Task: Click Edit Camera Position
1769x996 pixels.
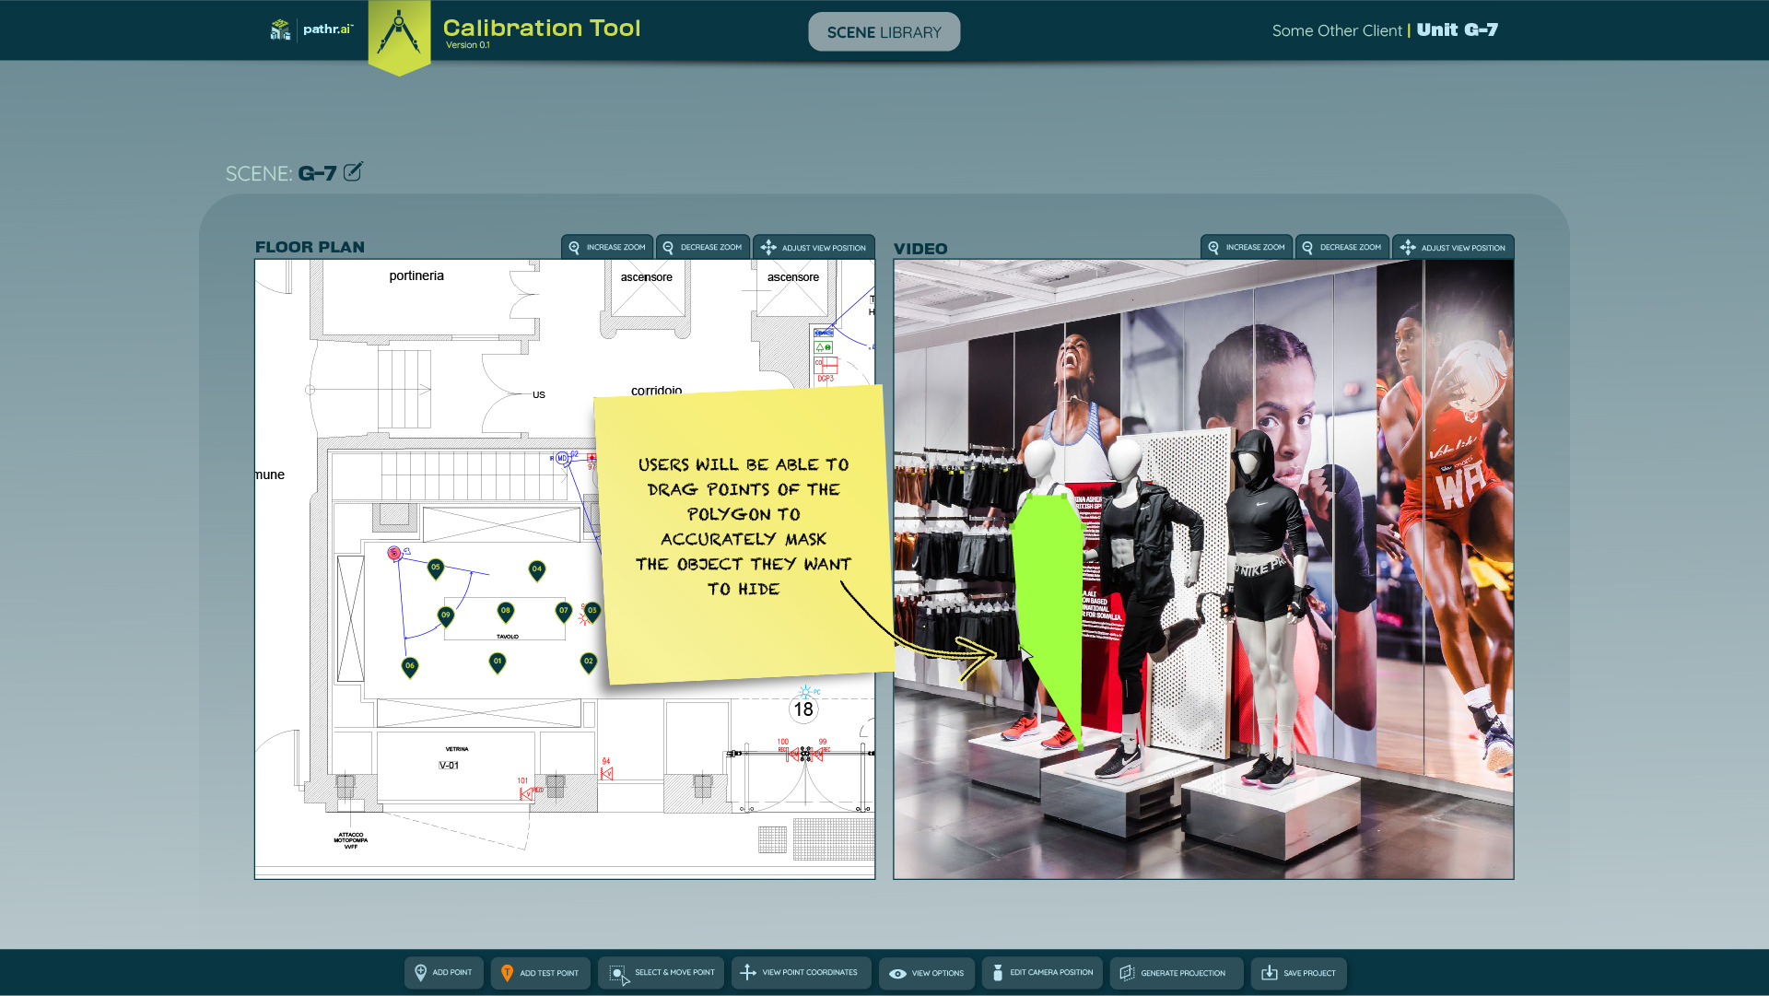Action: pyautogui.click(x=1042, y=973)
